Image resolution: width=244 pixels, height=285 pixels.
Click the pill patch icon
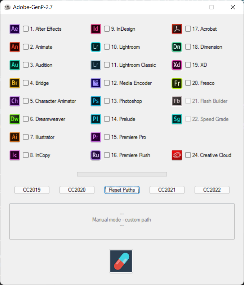(x=121, y=261)
